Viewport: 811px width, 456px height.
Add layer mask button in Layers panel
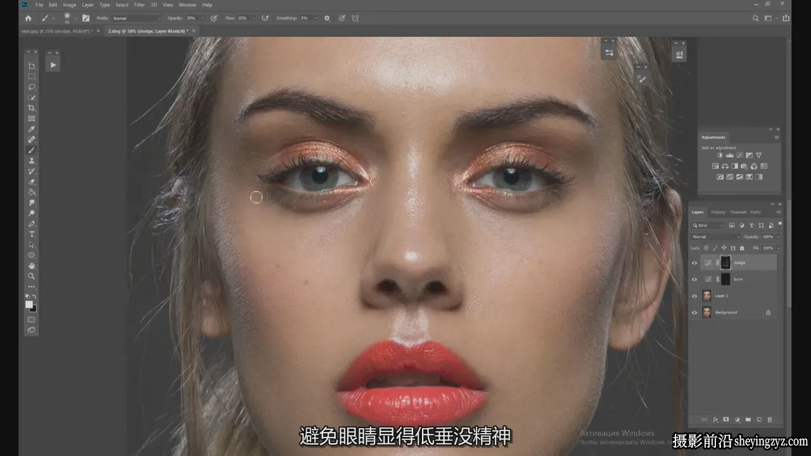727,419
